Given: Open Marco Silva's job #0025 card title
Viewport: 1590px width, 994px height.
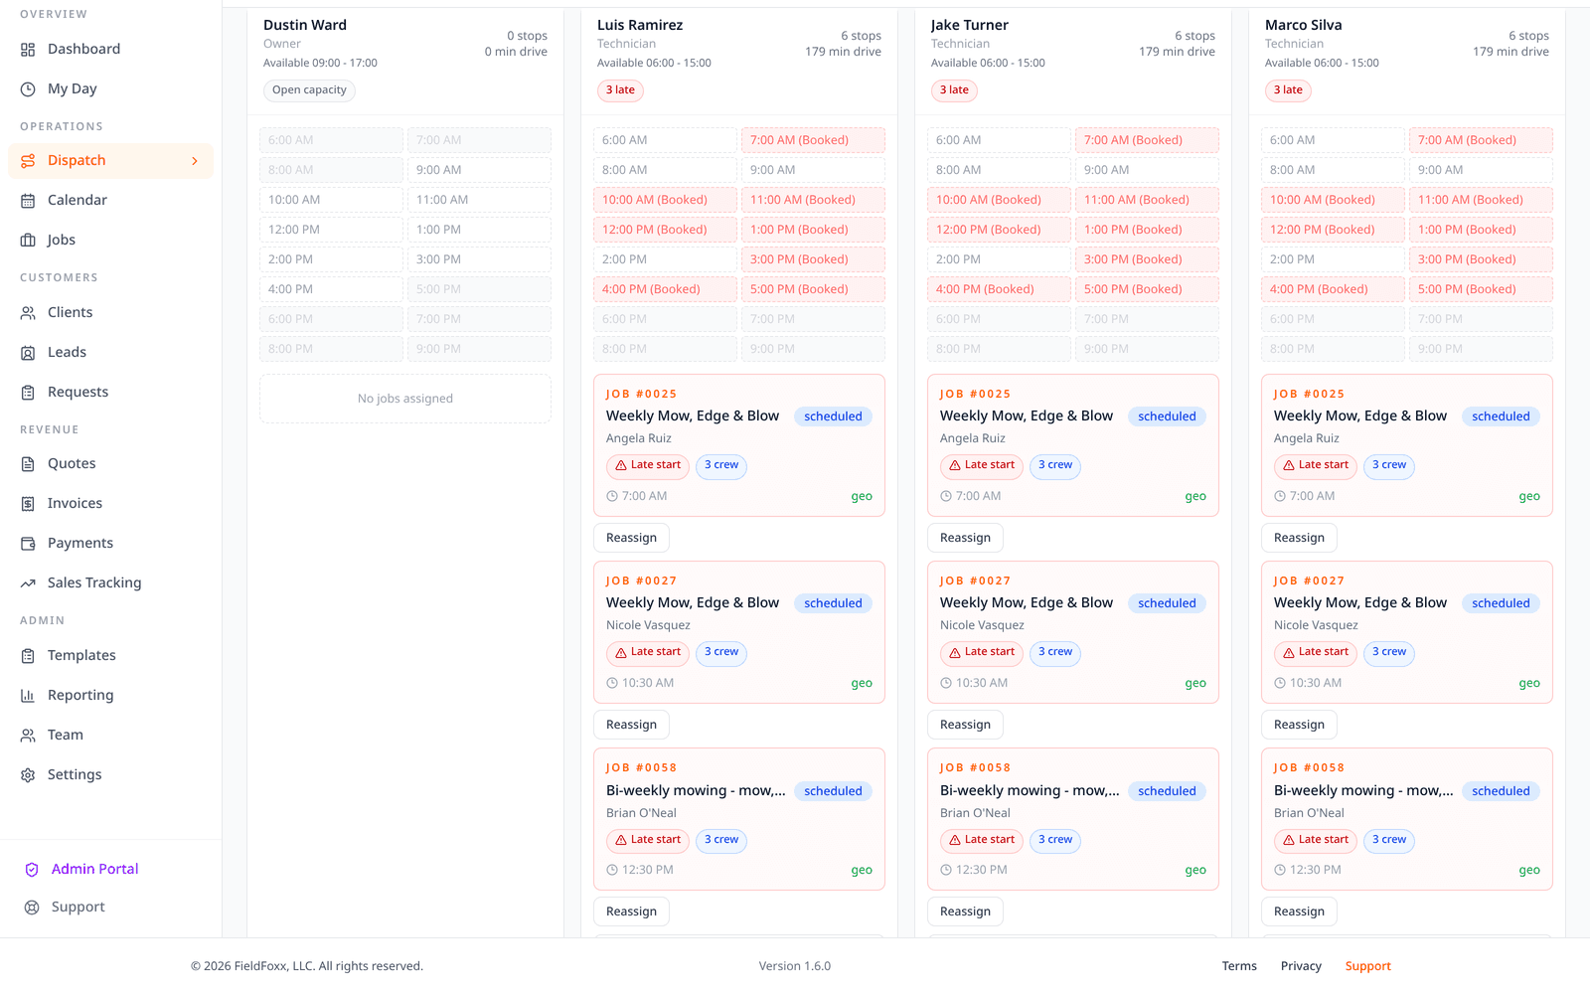Looking at the screenshot, I should point(1360,415).
